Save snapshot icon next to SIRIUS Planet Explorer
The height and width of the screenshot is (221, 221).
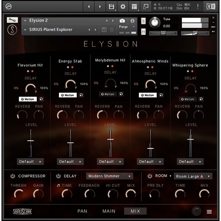[104, 30]
